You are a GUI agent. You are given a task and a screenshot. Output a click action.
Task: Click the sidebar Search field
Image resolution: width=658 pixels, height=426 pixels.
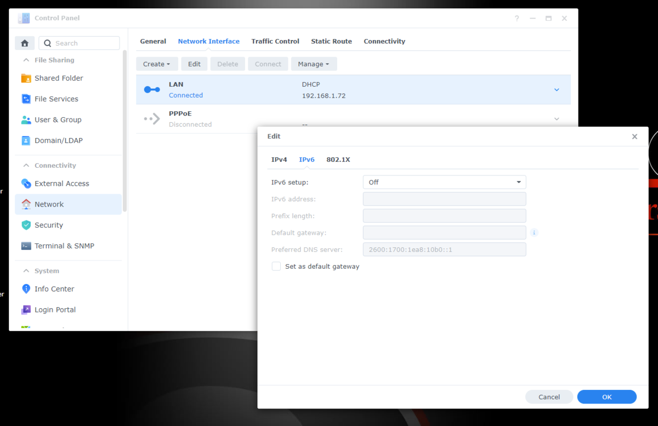tap(79, 43)
